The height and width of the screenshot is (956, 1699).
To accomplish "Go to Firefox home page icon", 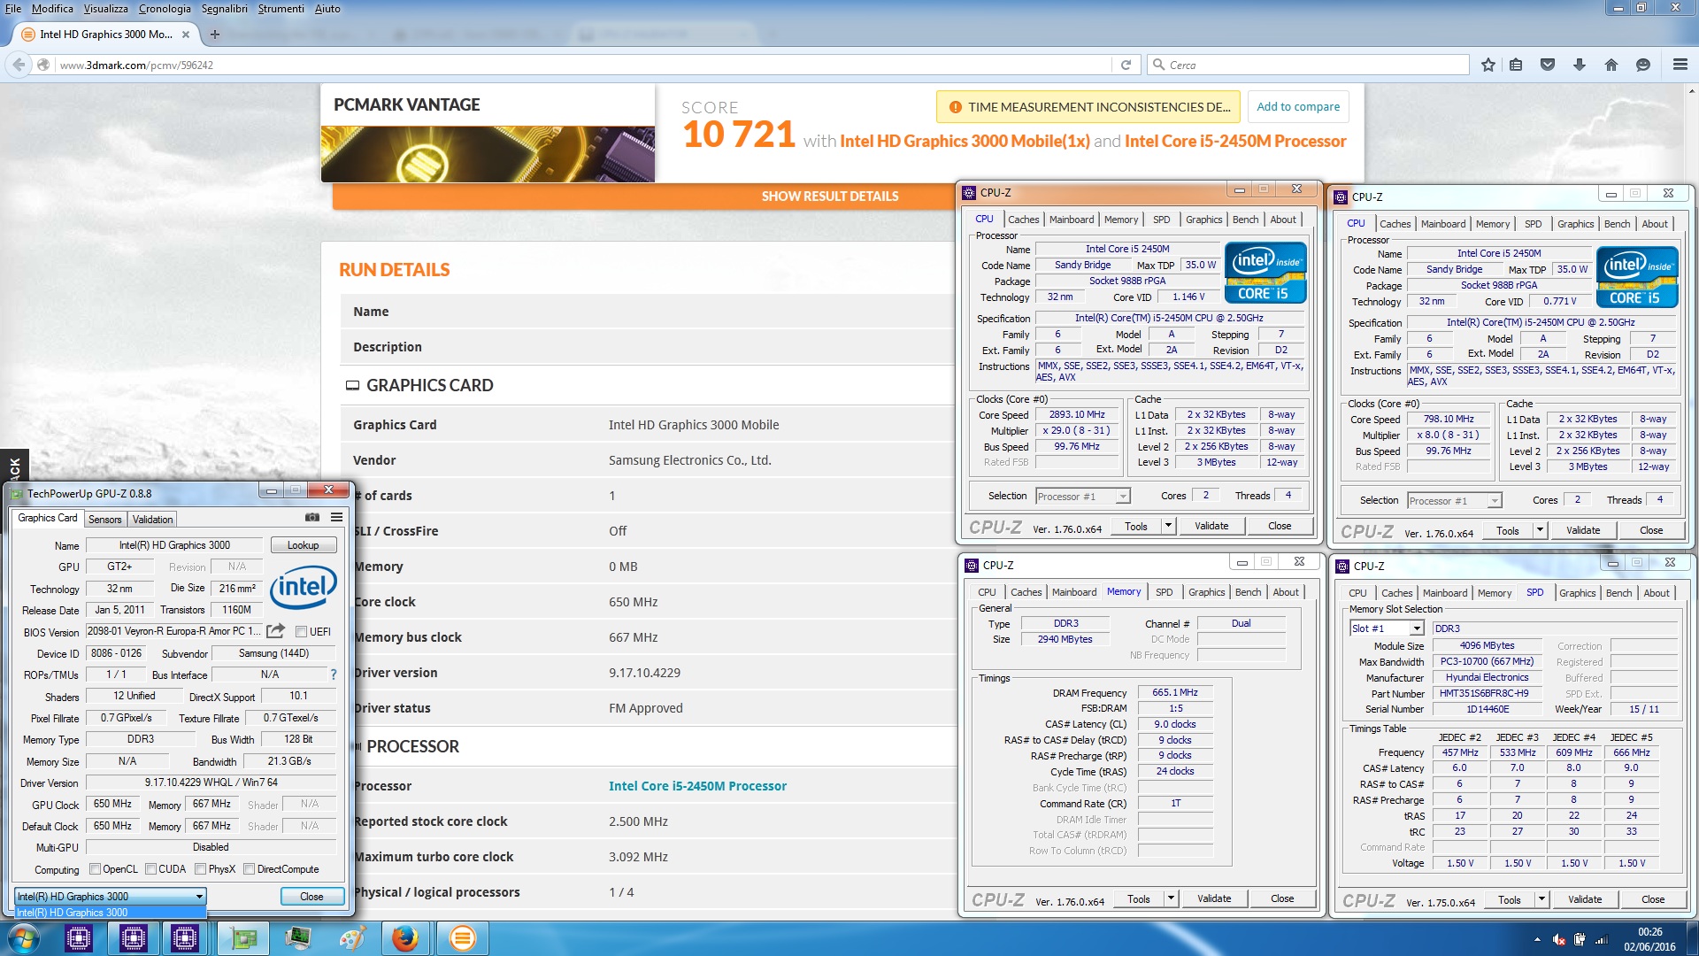I will click(1611, 65).
